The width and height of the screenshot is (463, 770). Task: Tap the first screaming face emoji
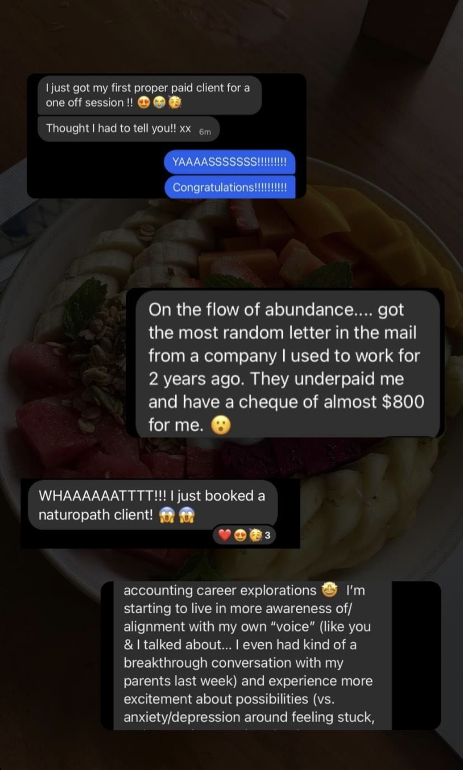pyautogui.click(x=166, y=516)
